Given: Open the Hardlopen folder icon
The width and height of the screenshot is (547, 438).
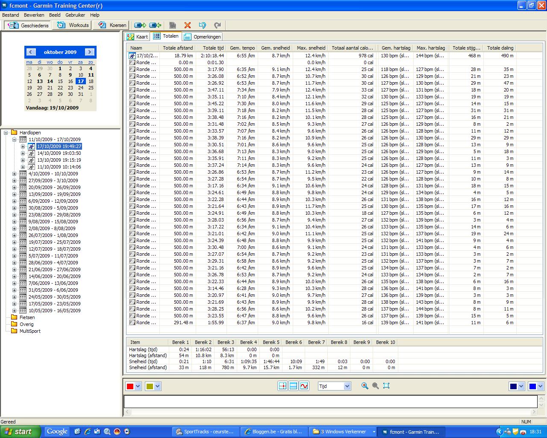Looking at the screenshot, I should pyautogui.click(x=14, y=133).
